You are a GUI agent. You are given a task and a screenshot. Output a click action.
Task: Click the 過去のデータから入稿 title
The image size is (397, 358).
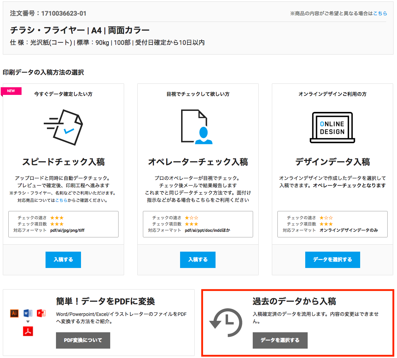[x=294, y=301]
